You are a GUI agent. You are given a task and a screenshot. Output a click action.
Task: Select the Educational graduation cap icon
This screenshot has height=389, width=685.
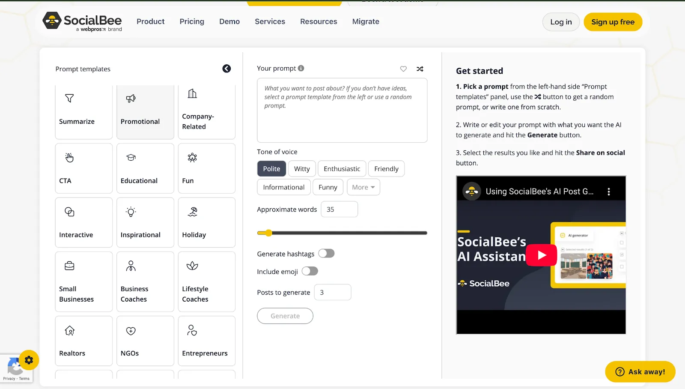click(x=131, y=158)
